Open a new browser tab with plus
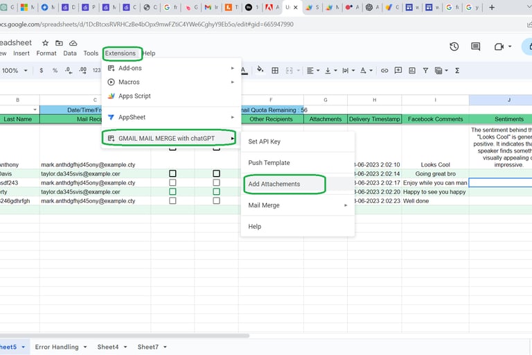The image size is (532, 355). click(492, 7)
